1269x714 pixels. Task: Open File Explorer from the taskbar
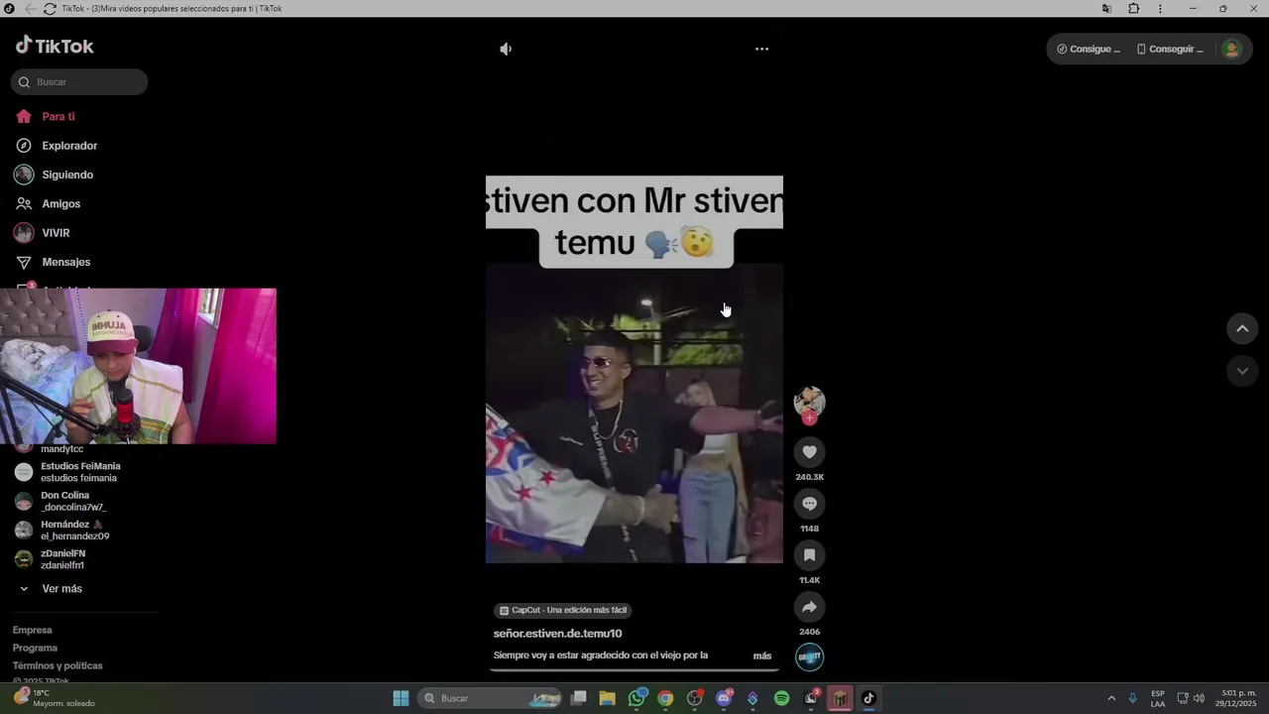(608, 698)
